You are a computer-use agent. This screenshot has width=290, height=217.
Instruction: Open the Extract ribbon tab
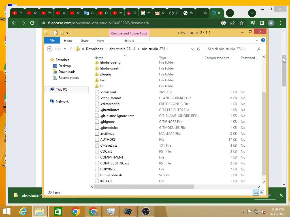coord(129,41)
